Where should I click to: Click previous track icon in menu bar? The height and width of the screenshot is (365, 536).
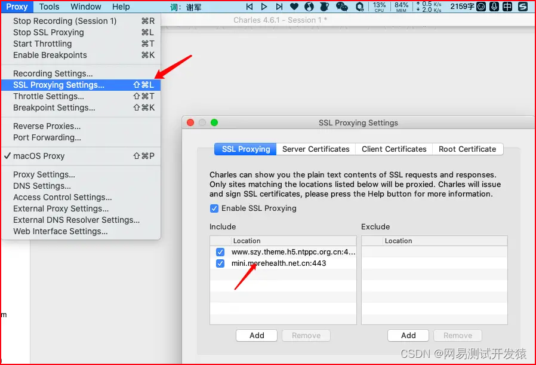249,7
